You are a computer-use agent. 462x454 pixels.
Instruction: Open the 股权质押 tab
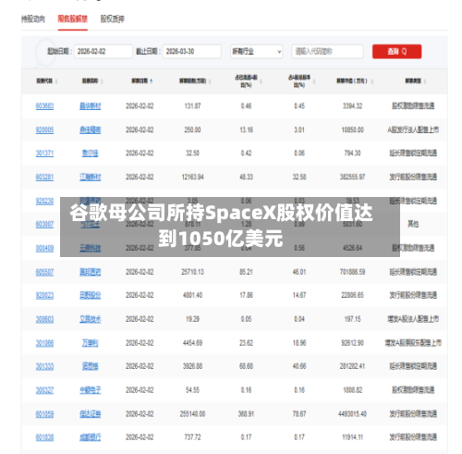point(113,18)
